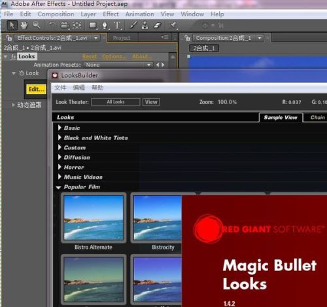Select the Puppet Pin tool
327x307 pixels.
[x=173, y=26]
